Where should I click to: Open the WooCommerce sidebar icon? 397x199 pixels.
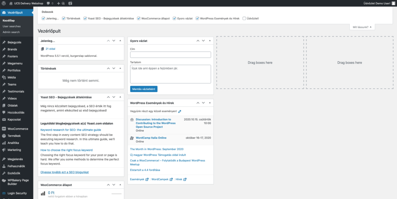point(4,129)
